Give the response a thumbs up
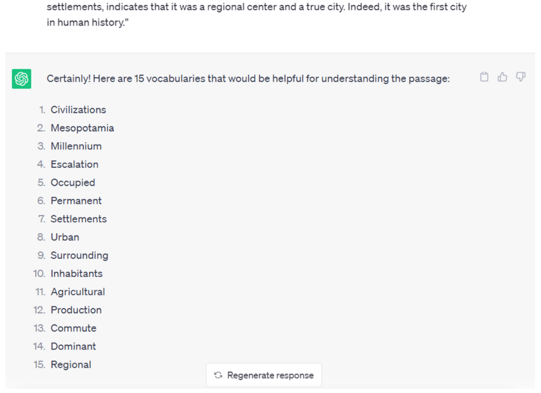 point(503,77)
